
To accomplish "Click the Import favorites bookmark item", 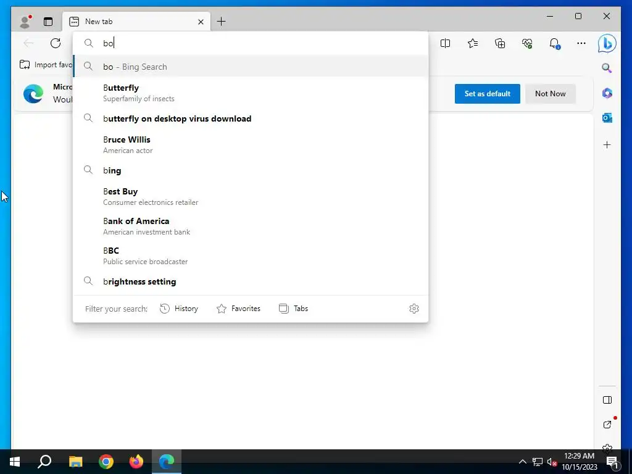I will click(46, 64).
